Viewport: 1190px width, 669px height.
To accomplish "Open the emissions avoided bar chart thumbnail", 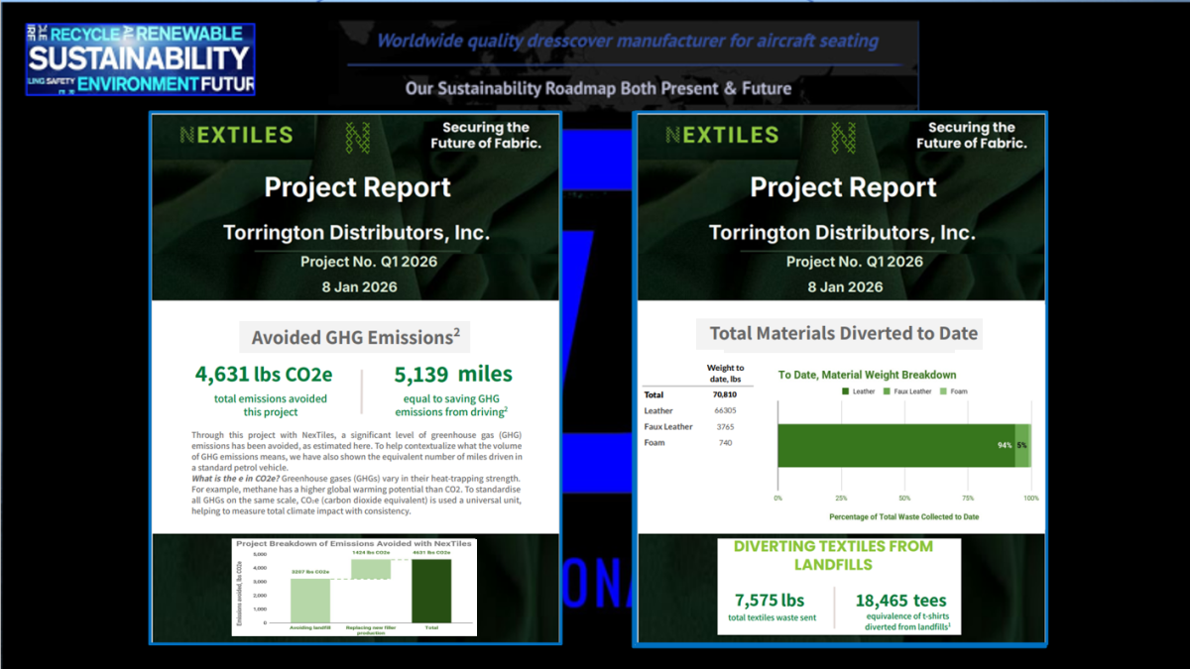I will tap(354, 587).
